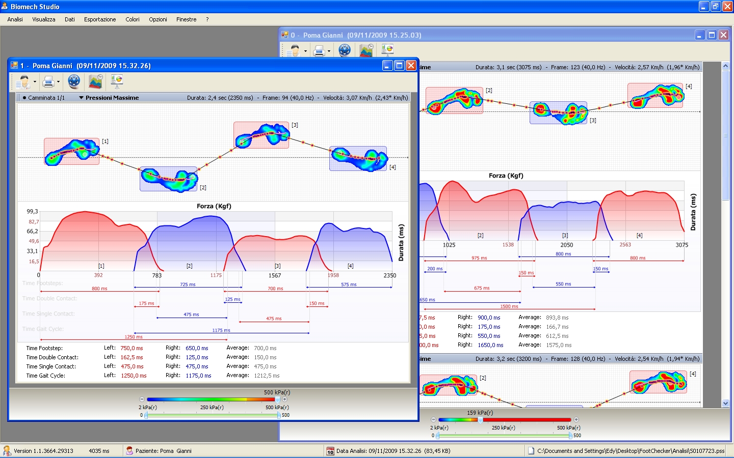
Task: Click the patient icon beside Paziente in status bar
Action: 129,451
